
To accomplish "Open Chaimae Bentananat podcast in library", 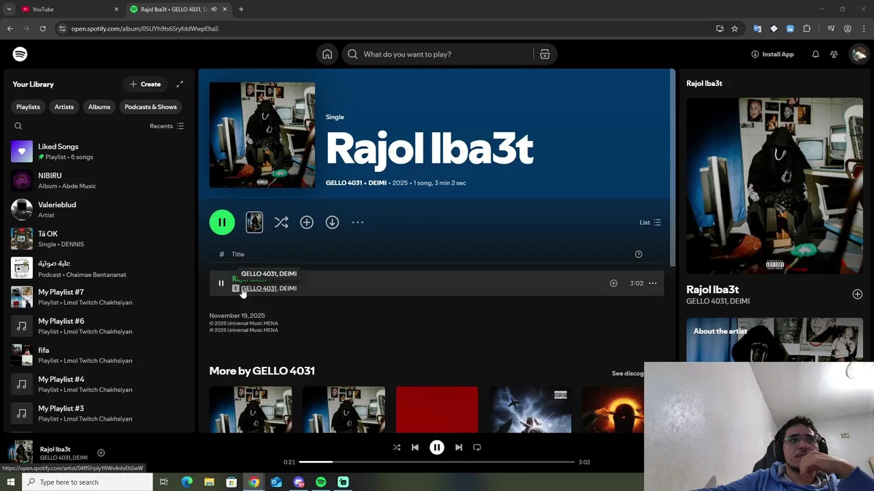I will [x=99, y=268].
